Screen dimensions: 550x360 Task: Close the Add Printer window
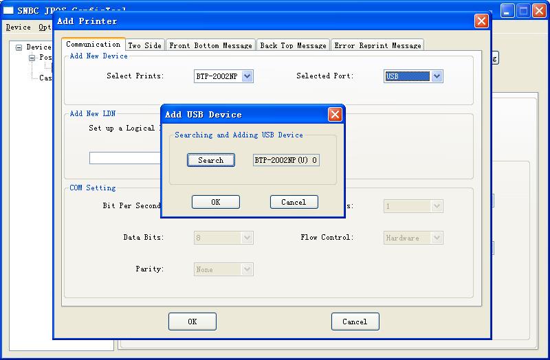click(x=481, y=21)
